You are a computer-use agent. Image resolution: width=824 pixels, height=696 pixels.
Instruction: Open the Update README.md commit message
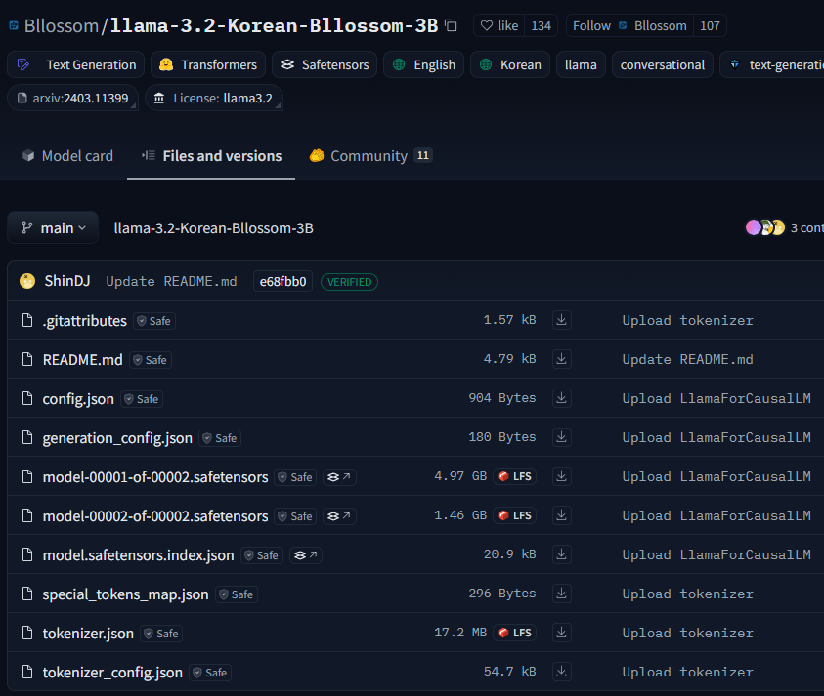pos(171,282)
